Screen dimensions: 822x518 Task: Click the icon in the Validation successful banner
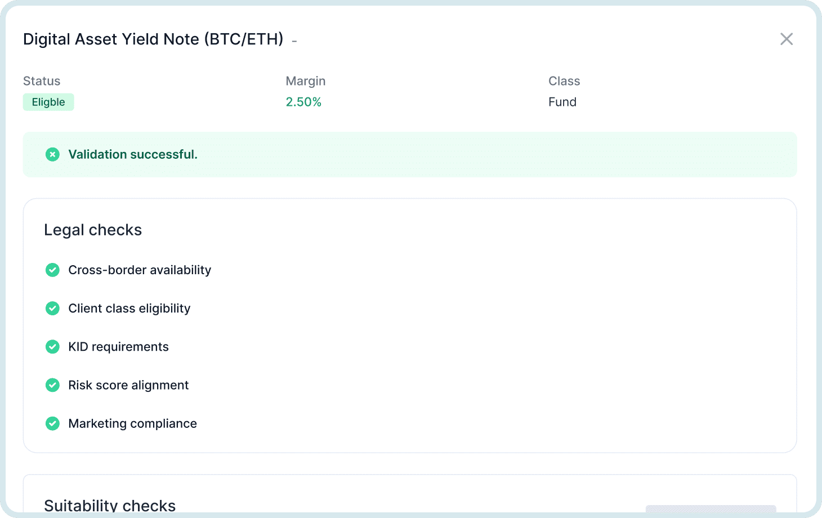point(52,154)
